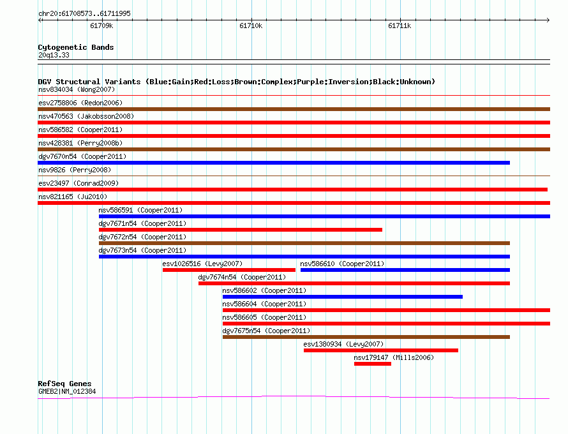
Task: Click the RefSeq Genes track title
Action: (64, 384)
